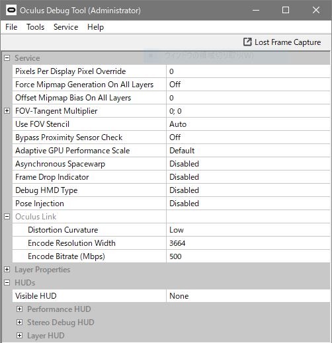332x343 pixels.
Task: Minimize the Oculus Debug Tool window
Action: [256, 10]
